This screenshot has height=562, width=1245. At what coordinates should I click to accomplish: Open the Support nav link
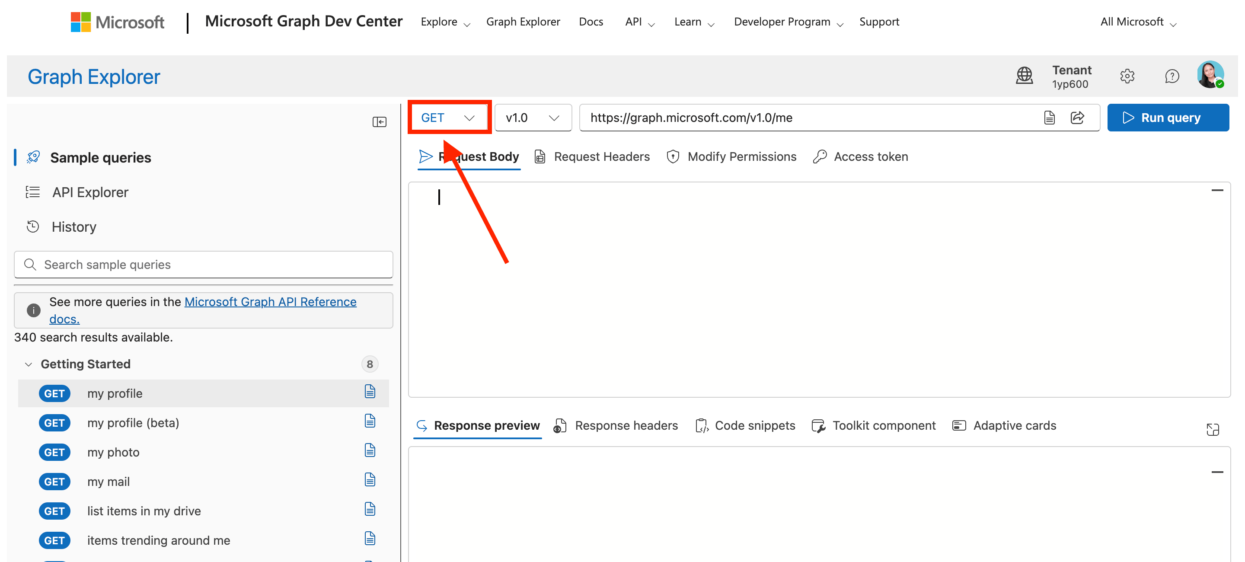pyautogui.click(x=879, y=22)
